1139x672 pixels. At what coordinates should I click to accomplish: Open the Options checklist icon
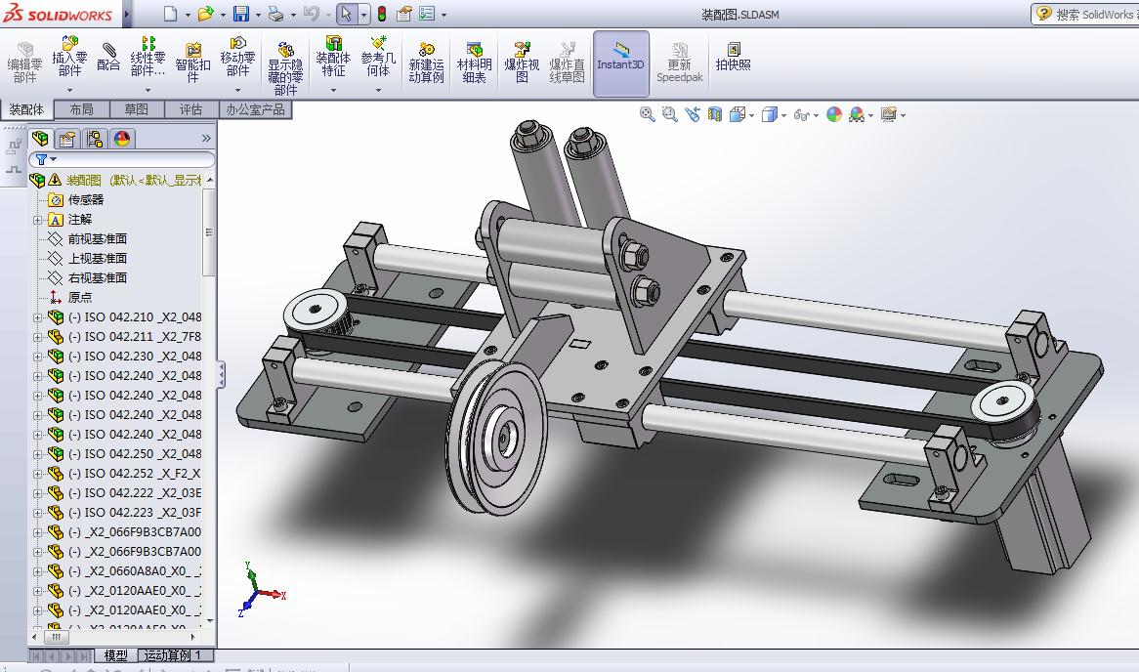pos(427,14)
